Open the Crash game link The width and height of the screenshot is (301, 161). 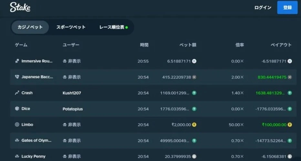click(x=27, y=93)
